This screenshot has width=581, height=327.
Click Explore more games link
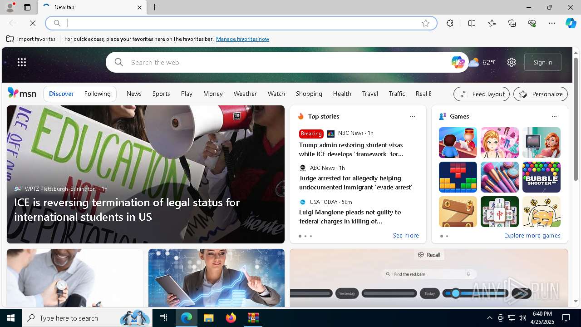click(x=532, y=235)
